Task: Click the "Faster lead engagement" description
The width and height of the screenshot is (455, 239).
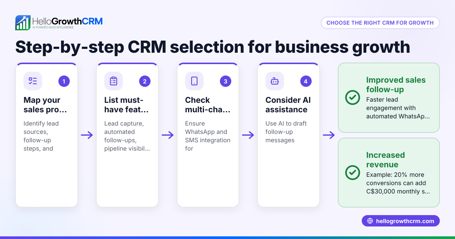Action: [x=398, y=108]
